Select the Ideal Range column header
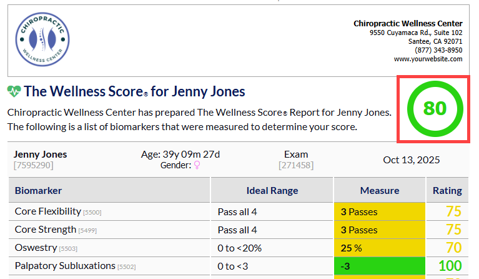The width and height of the screenshot is (479, 279). click(272, 190)
